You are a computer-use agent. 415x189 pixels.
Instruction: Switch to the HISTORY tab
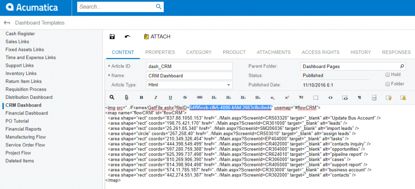tap(361, 52)
